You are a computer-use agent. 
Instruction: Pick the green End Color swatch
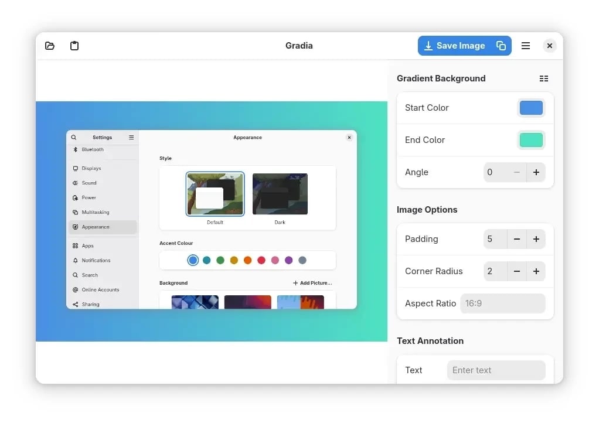click(x=531, y=140)
